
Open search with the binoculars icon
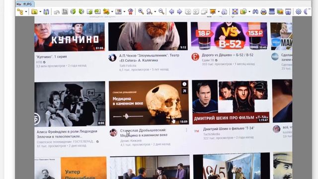[x=255, y=12]
